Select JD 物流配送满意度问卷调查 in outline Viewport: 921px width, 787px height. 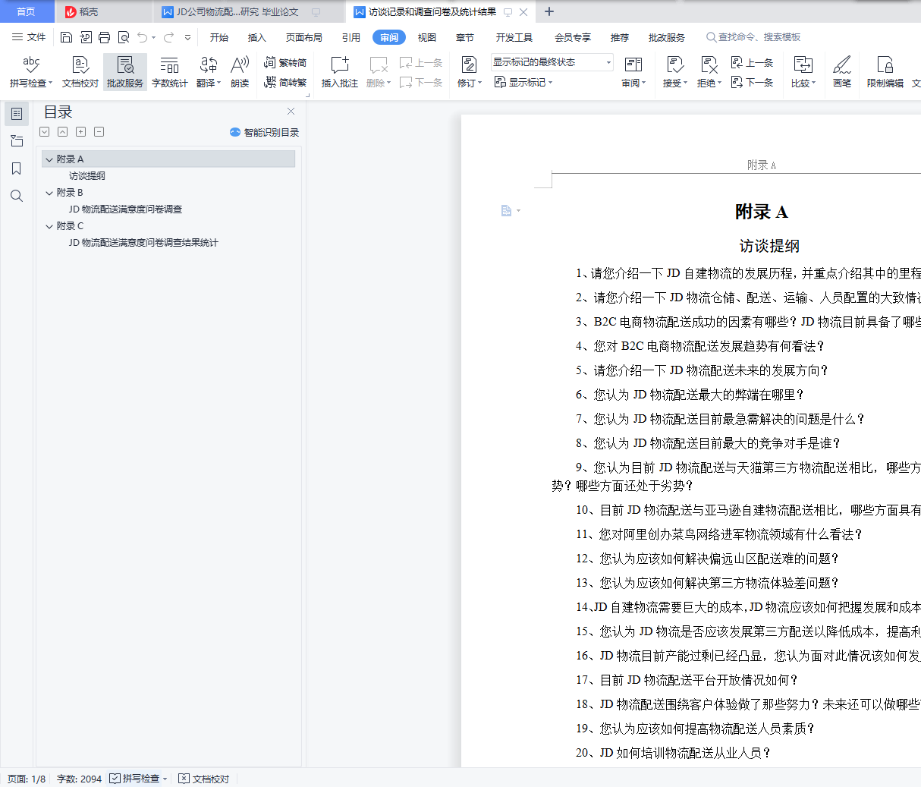(x=125, y=209)
